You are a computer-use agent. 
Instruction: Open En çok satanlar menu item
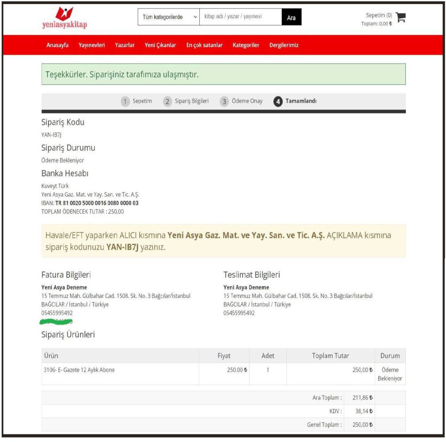click(x=205, y=45)
